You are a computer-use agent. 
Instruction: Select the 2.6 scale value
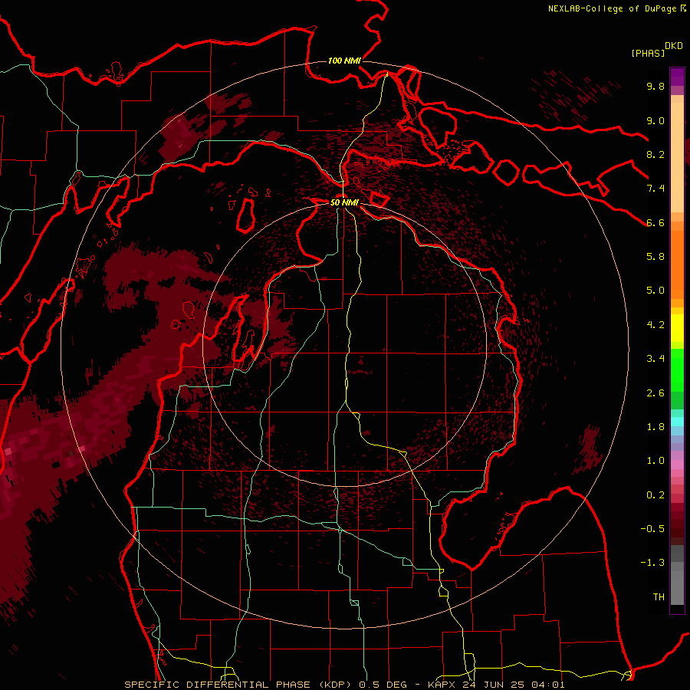tap(655, 393)
